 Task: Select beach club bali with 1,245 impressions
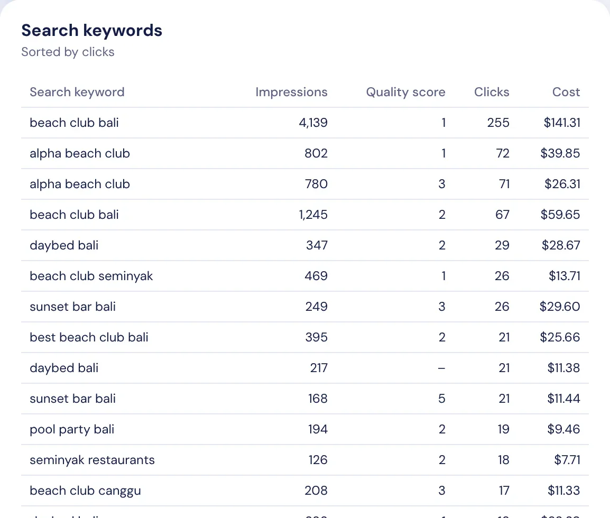[305, 215]
